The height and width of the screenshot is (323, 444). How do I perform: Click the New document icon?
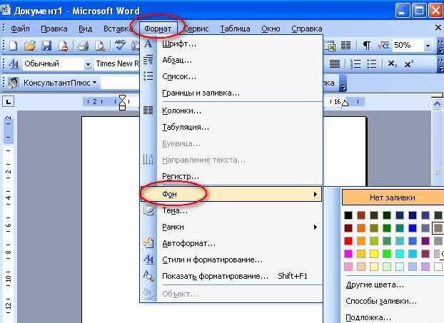pyautogui.click(x=13, y=46)
